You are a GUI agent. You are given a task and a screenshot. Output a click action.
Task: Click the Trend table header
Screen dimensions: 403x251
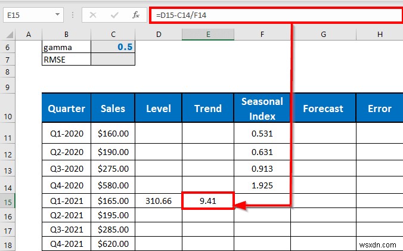(208, 108)
